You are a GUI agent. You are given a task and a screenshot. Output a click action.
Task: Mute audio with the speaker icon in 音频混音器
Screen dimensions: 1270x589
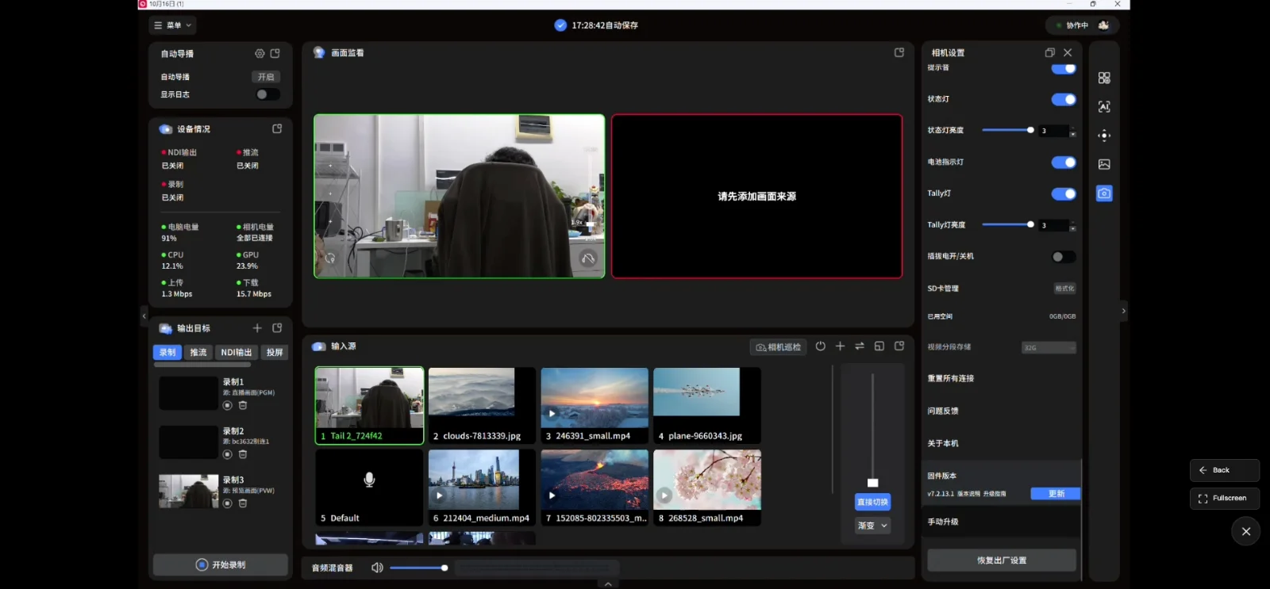[x=377, y=568]
